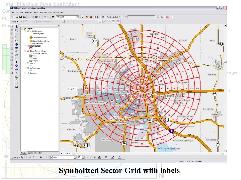Select the black Select Elements arrow tool

[x=16, y=62]
